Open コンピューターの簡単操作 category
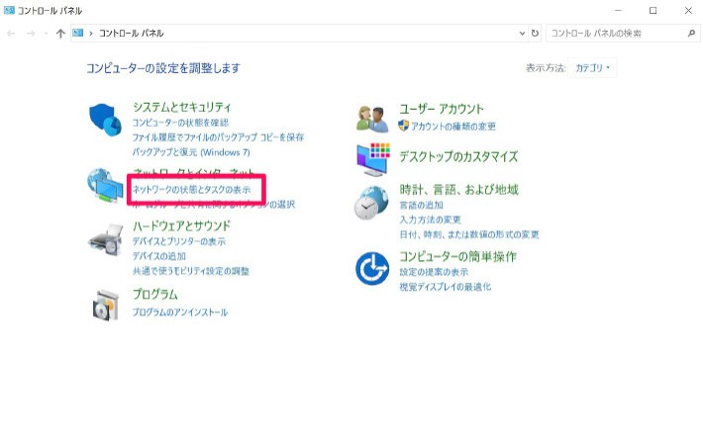Viewport: 703px width, 446px height. tap(458, 256)
